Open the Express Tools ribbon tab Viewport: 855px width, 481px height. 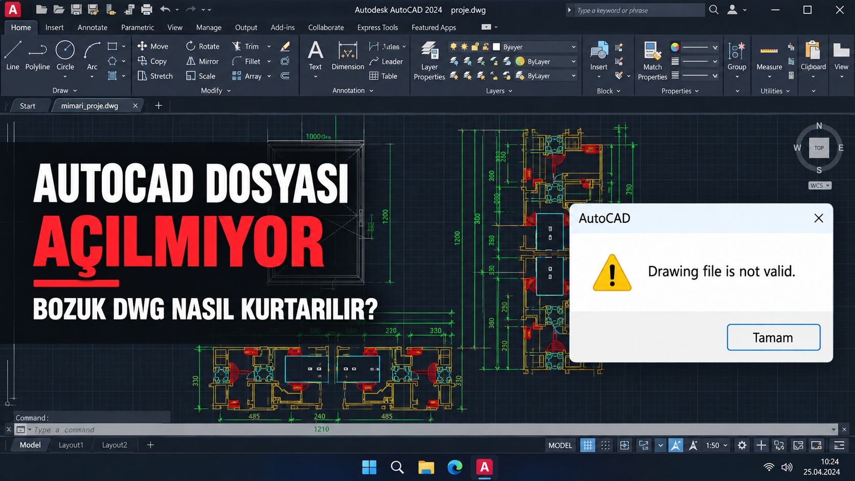click(x=377, y=27)
